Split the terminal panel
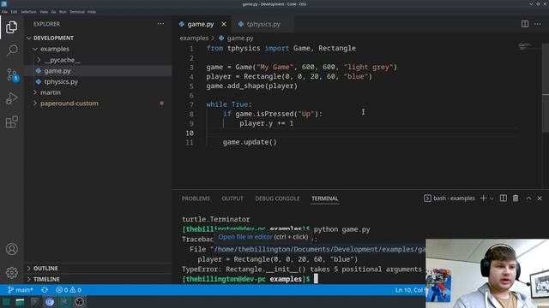This screenshot has width=549, height=308. pos(504,198)
